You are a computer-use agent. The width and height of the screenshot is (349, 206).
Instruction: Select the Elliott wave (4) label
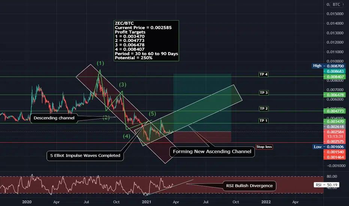pos(127,136)
